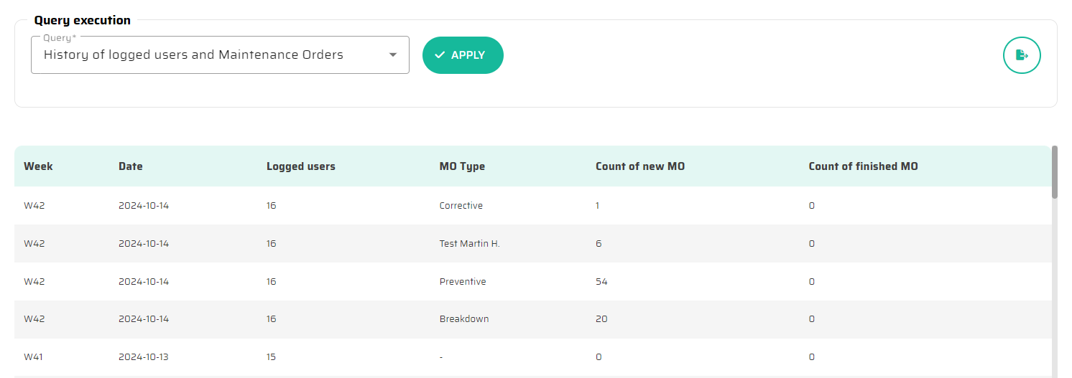Sort by the Week column header
1072x378 pixels.
[x=38, y=166]
